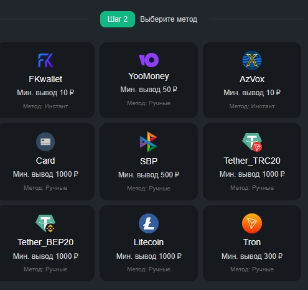Click Card's Метод: Ручные caption
This screenshot has width=308, height=290.
point(45,188)
